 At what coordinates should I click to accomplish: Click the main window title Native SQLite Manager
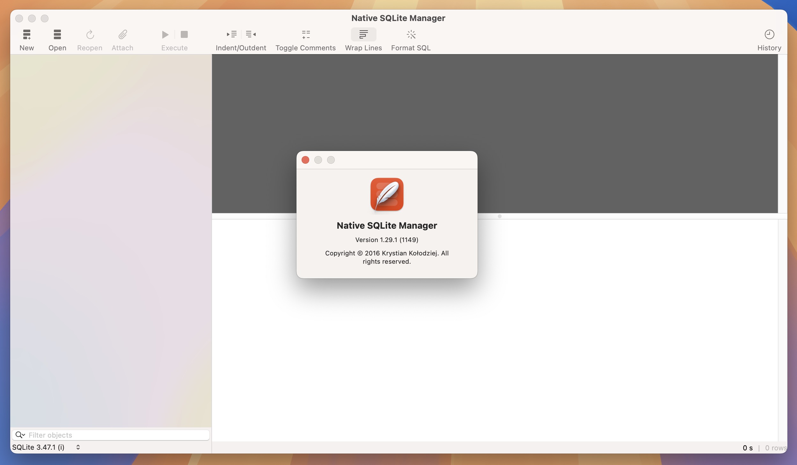pos(398,18)
